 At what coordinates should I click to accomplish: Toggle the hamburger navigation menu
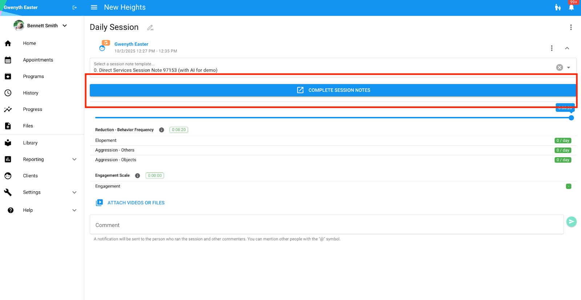pyautogui.click(x=94, y=7)
